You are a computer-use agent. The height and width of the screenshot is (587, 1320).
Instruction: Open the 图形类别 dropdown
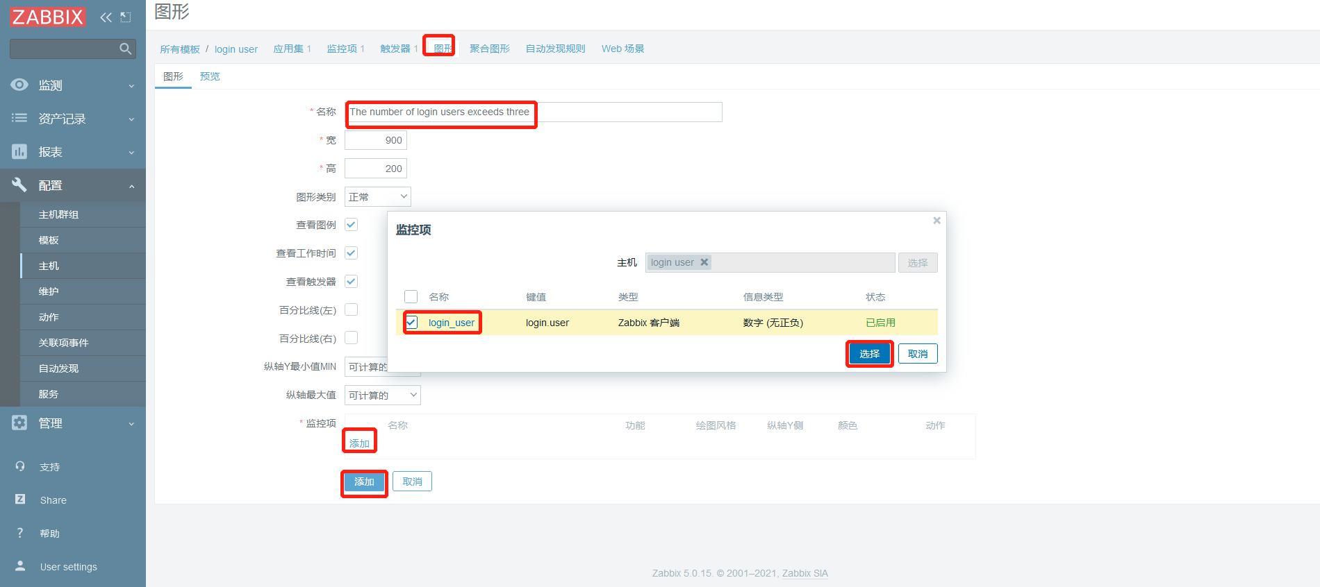click(x=378, y=197)
